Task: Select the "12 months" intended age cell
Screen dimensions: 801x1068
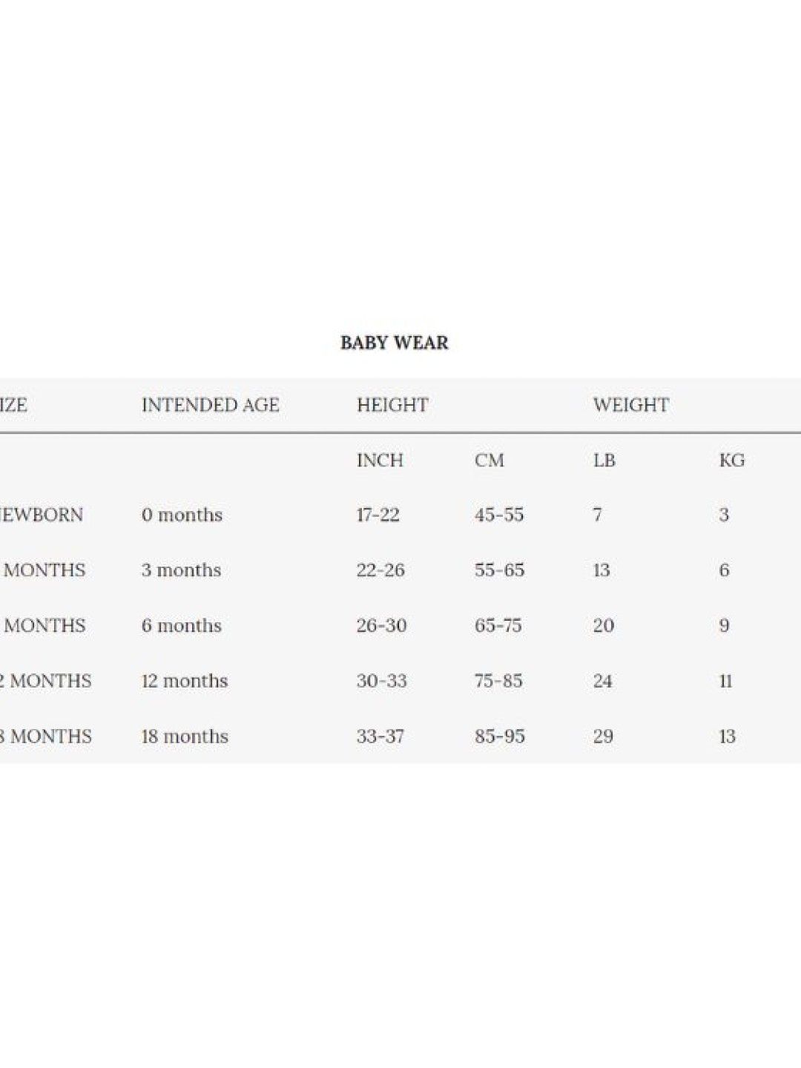Action: click(x=185, y=681)
